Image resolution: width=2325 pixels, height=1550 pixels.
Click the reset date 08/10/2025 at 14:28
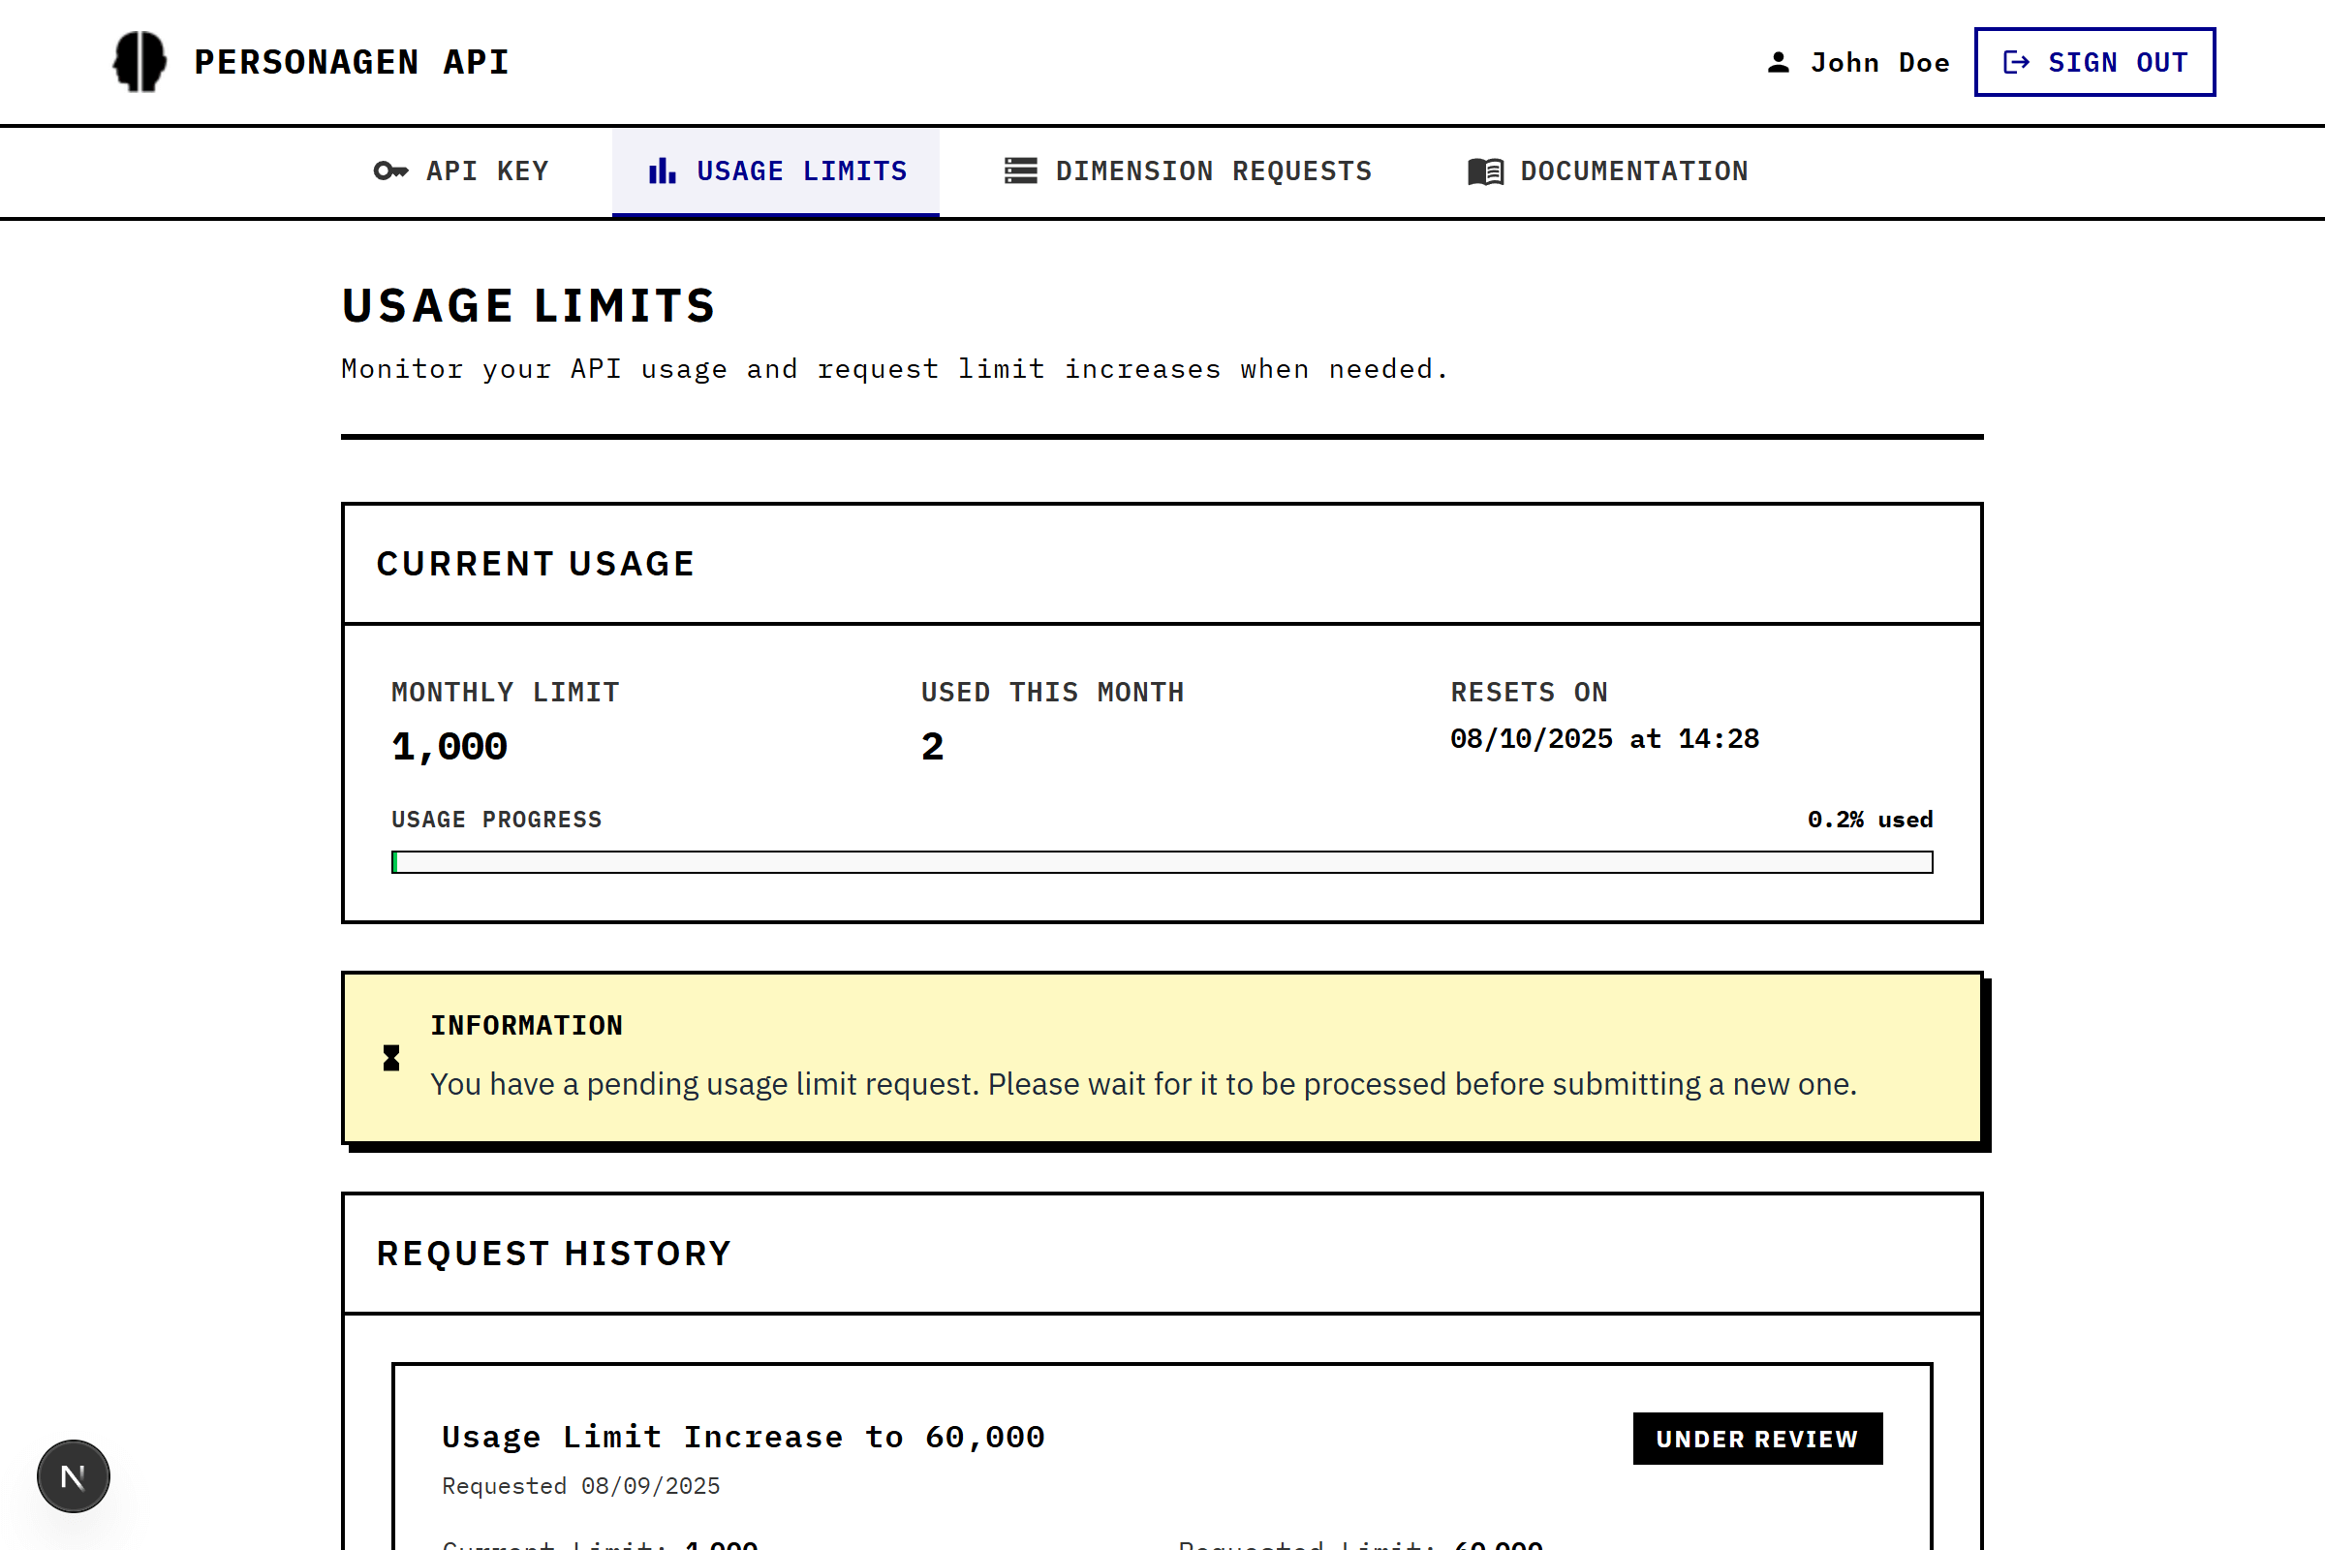pyautogui.click(x=1604, y=738)
